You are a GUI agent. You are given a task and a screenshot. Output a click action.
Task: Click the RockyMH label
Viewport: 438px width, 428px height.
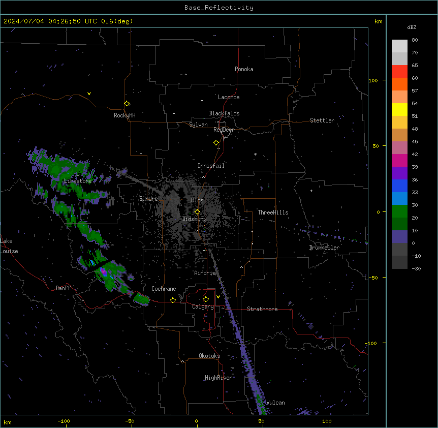point(124,115)
